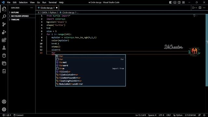Choose 'FileExistsError' suggestion
208x117 pixels.
[90, 75]
